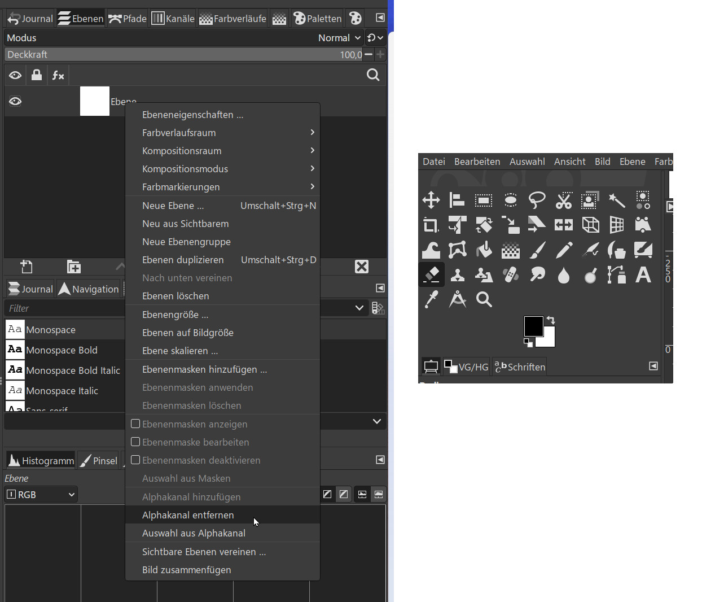Select the Move tool in the toolbox

(431, 200)
